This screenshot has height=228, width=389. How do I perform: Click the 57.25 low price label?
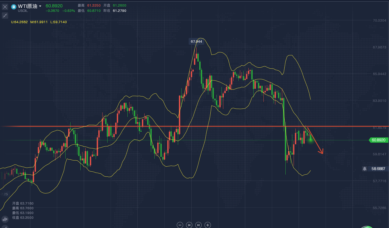click(x=4, y=194)
